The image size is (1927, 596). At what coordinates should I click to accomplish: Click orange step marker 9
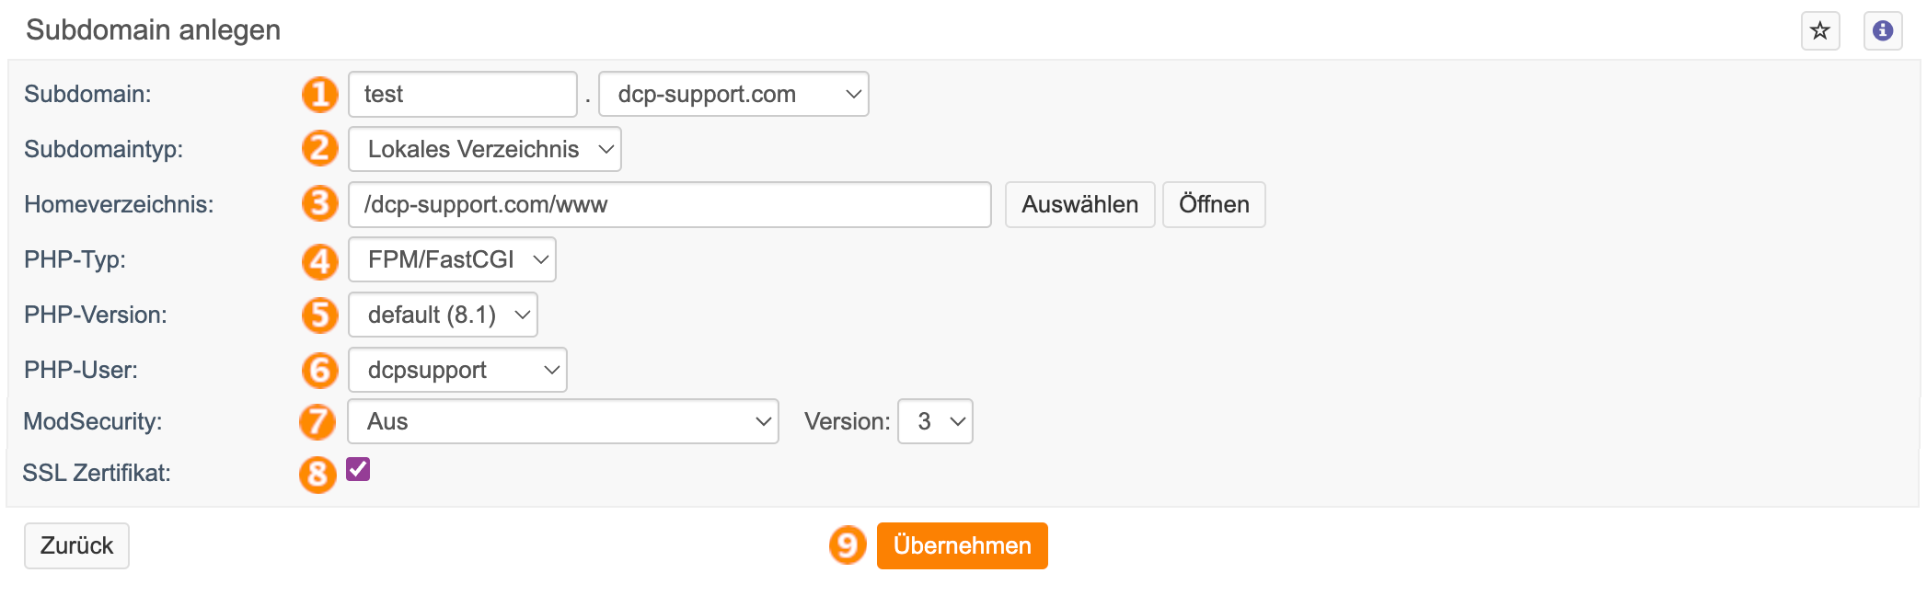click(x=848, y=545)
